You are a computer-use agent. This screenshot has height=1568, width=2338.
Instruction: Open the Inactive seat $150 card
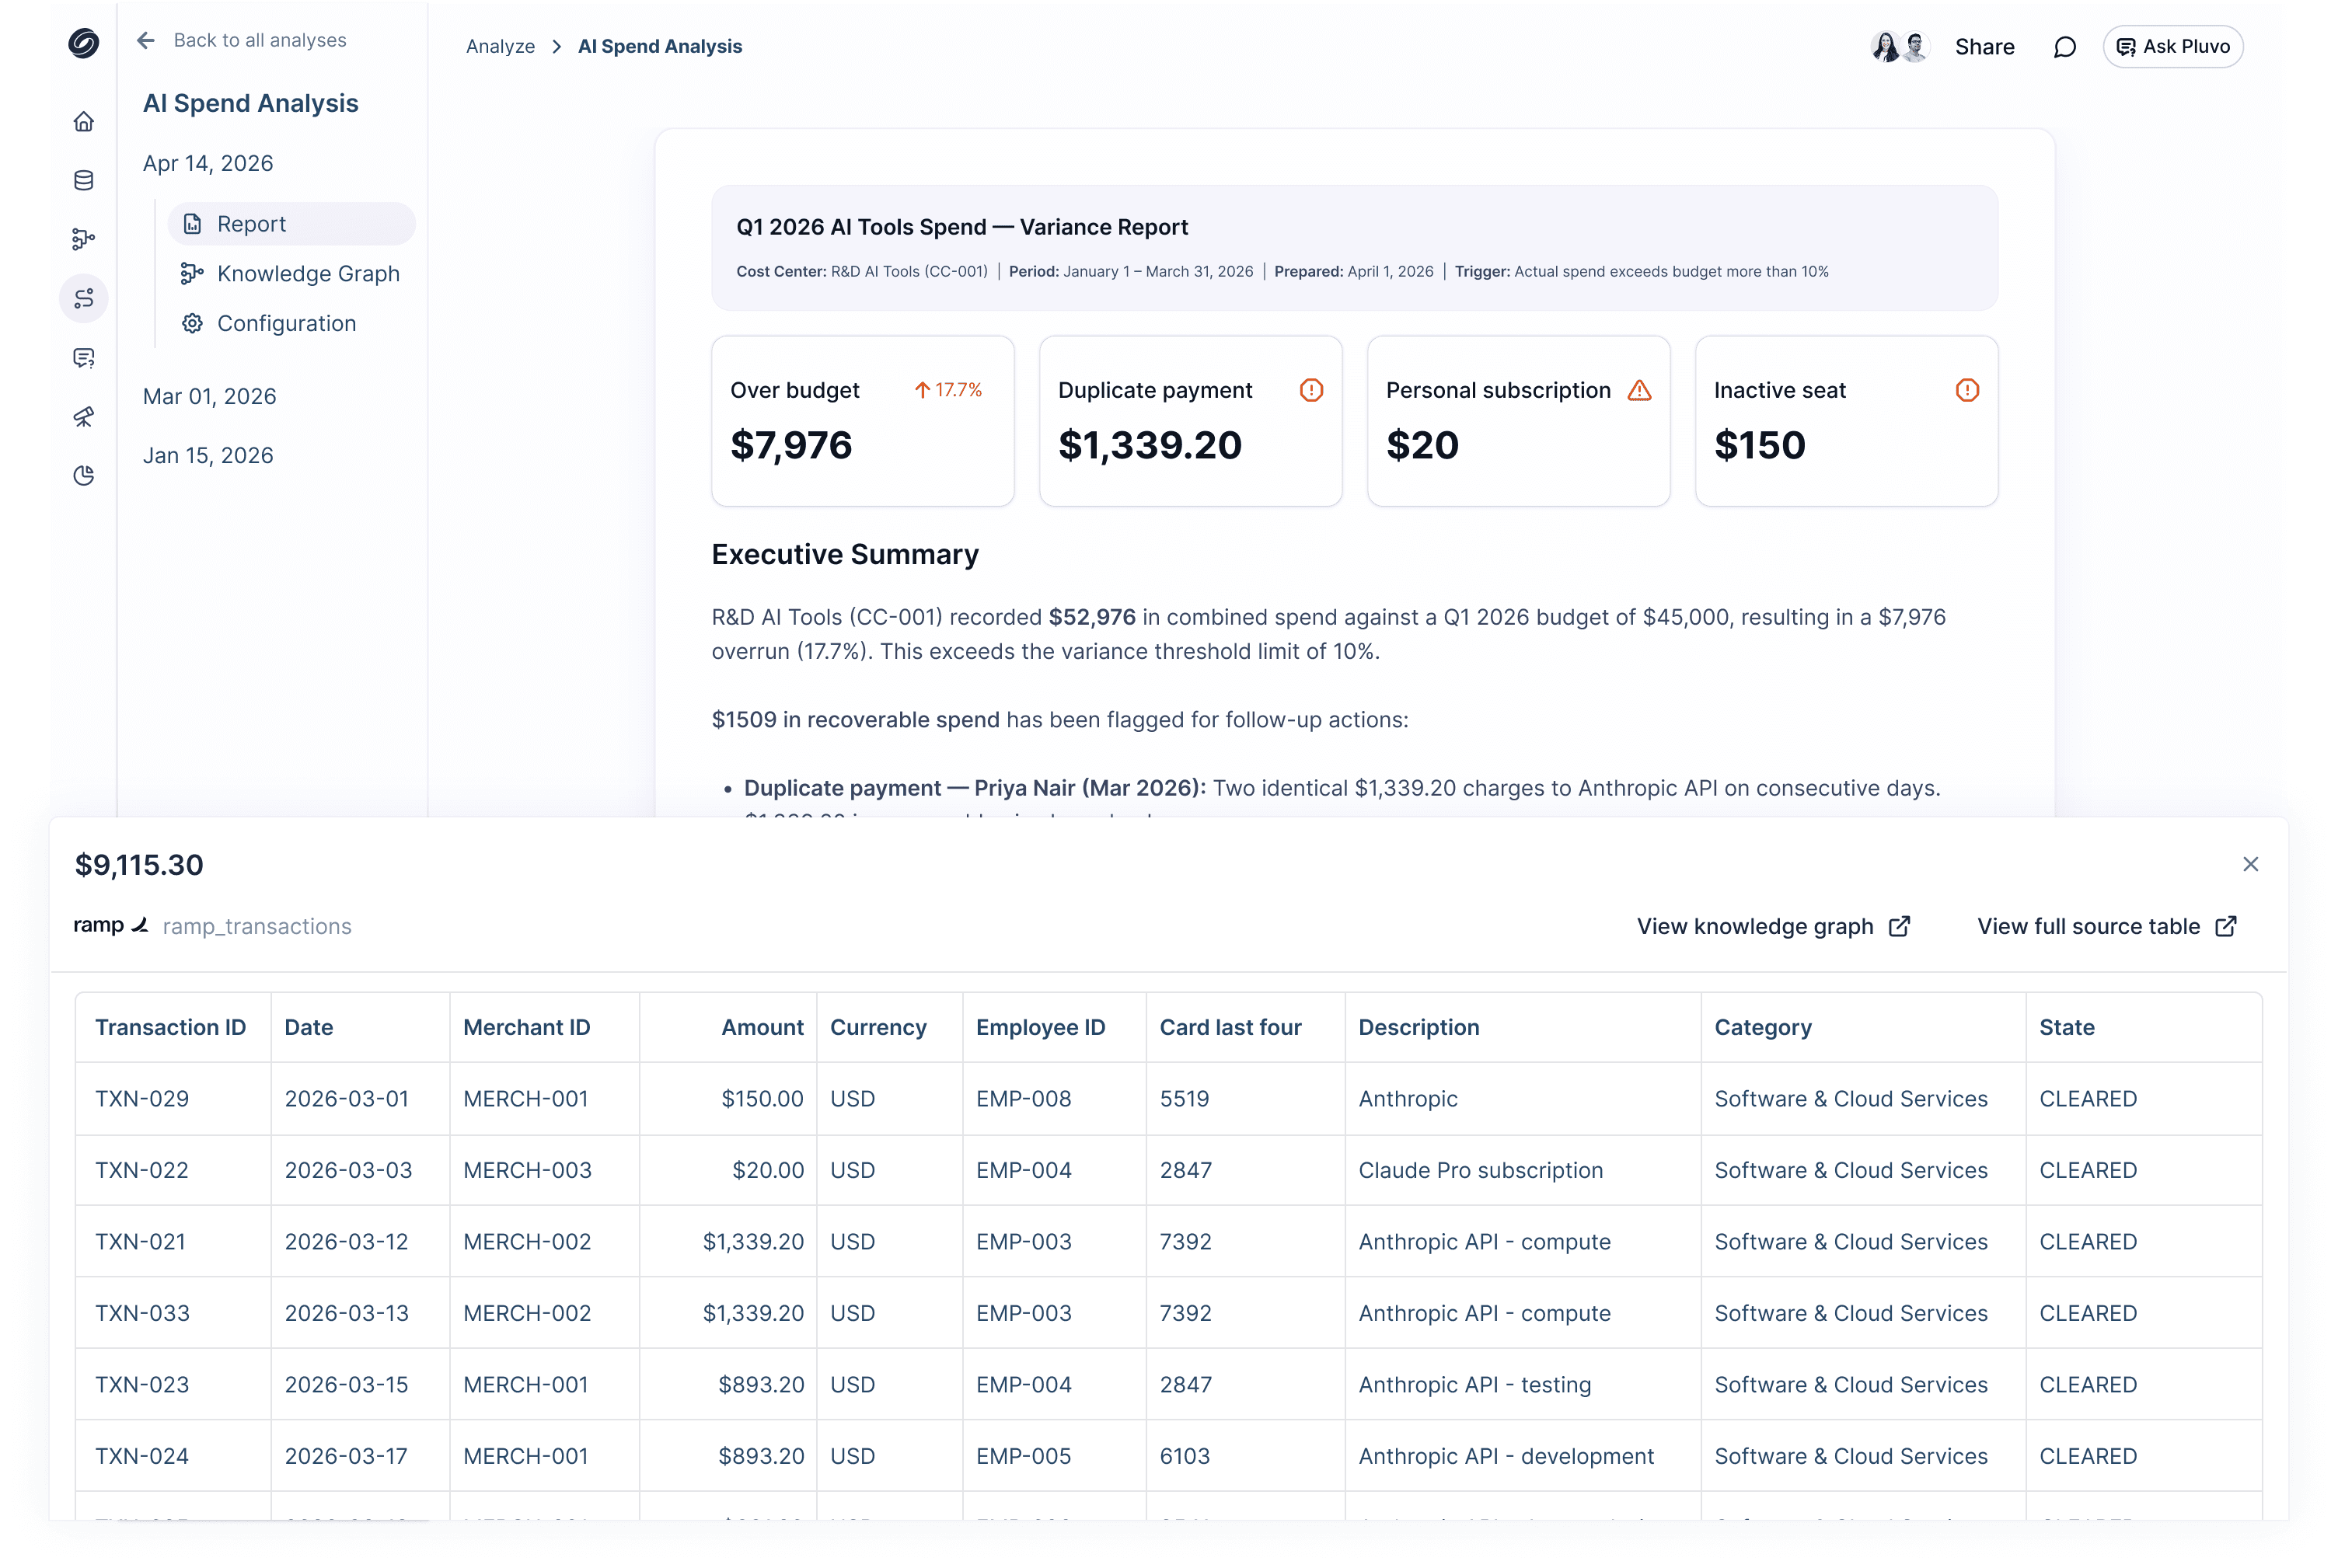1847,421
